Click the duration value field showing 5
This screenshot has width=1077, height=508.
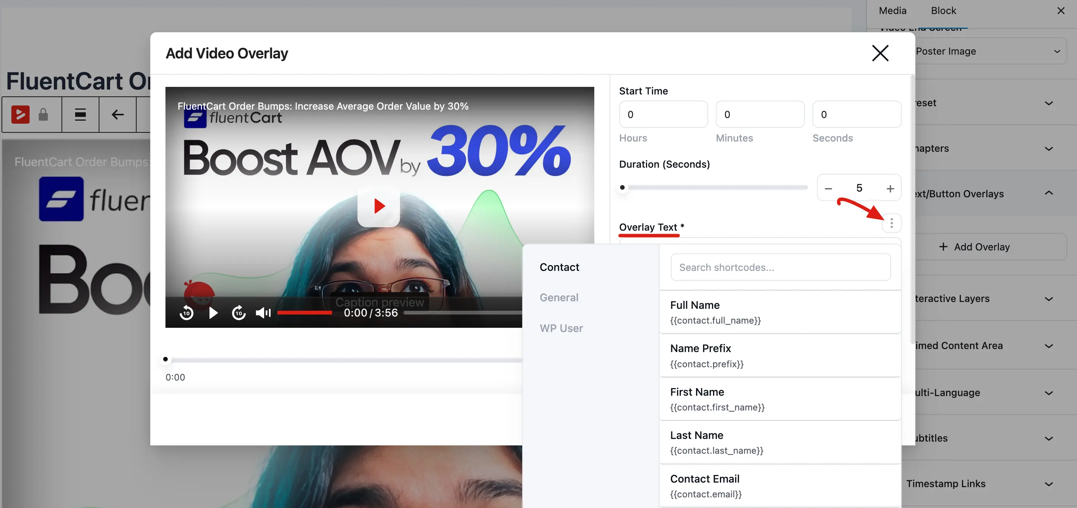click(x=859, y=188)
